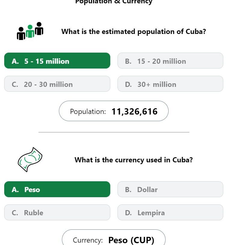The image size is (229, 245).
Task: Click the green person figure in icon
Action: pyautogui.click(x=30, y=31)
